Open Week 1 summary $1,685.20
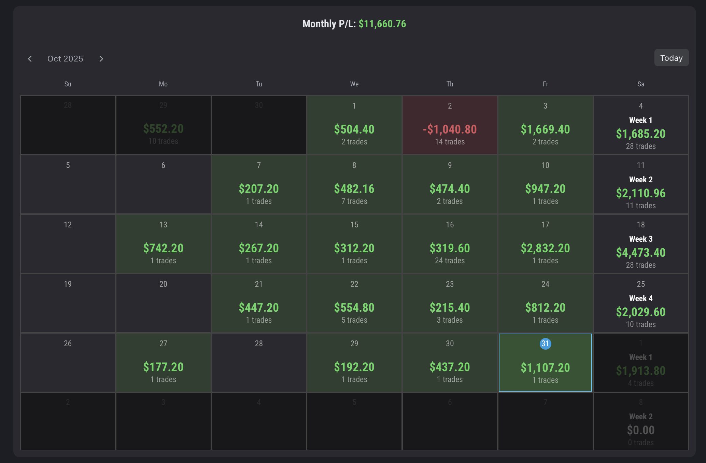This screenshot has width=706, height=463. coord(641,125)
